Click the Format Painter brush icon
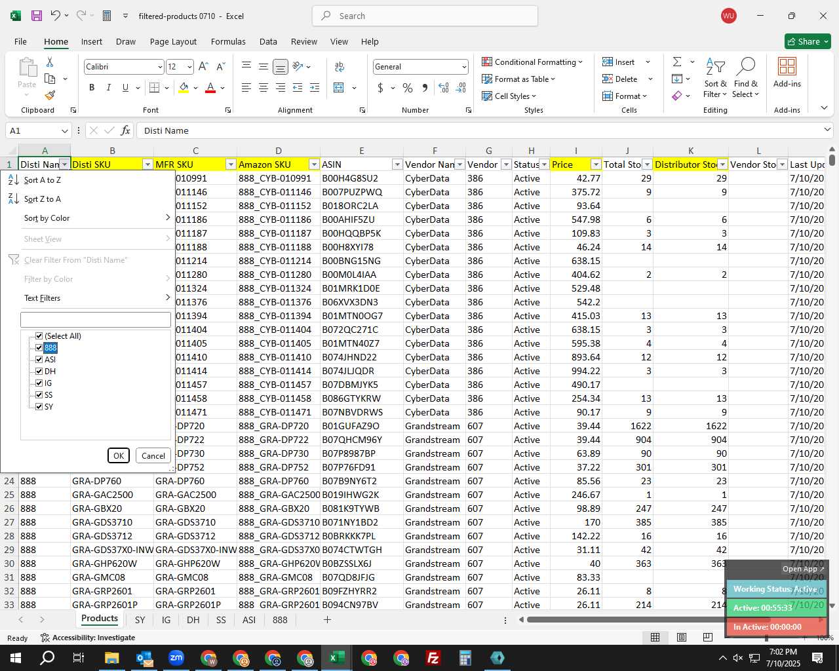The image size is (839, 671). coord(50,95)
